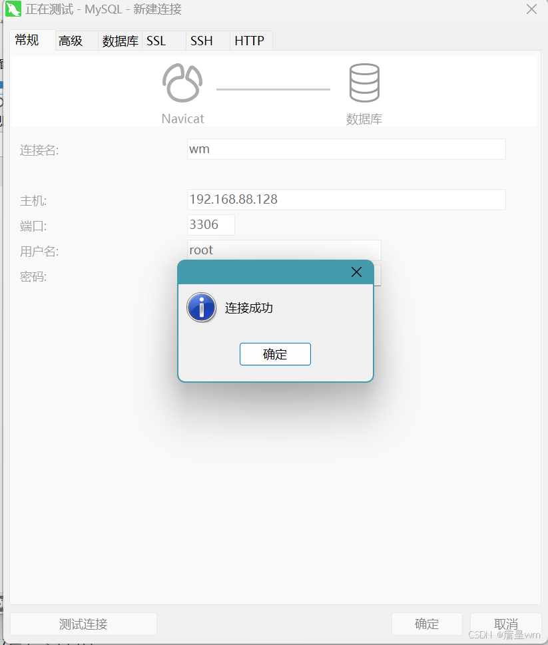Click the Navicat logo icon
The image size is (548, 645).
pyautogui.click(x=182, y=83)
